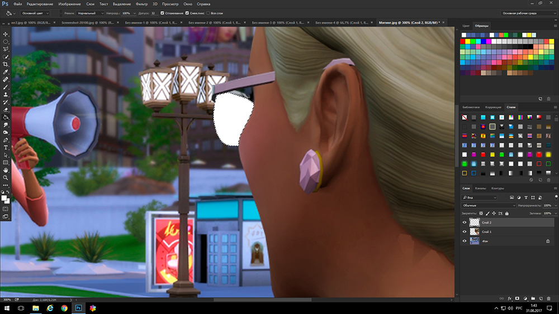
Task: Open the Фильтр menu
Action: [141, 4]
